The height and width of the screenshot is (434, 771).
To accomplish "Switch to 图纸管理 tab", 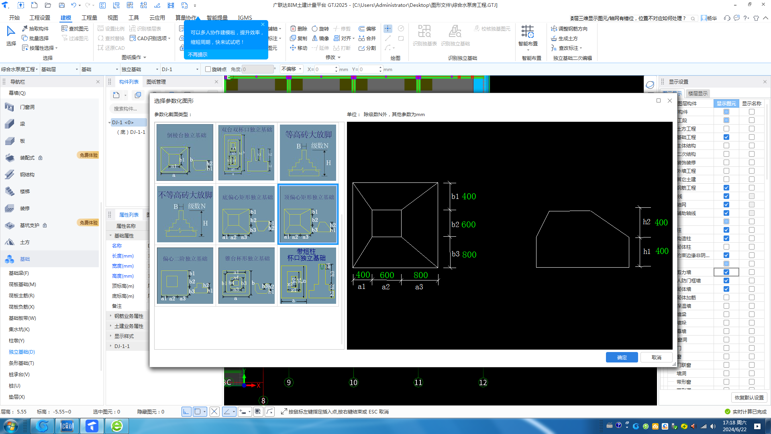I will (x=156, y=82).
